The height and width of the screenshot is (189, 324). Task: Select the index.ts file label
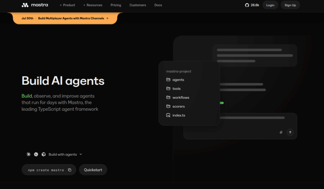click(179, 115)
